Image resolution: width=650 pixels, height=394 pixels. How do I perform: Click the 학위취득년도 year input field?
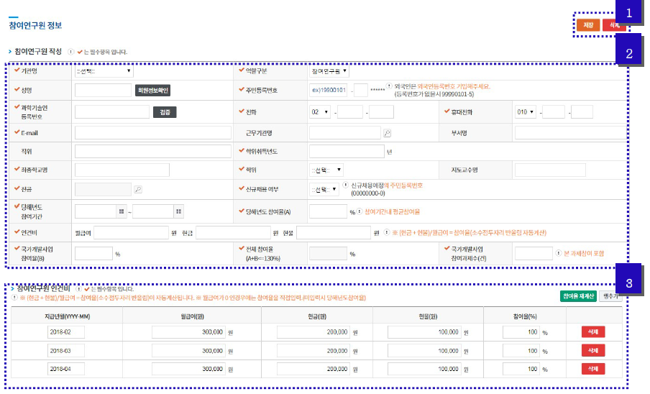[x=347, y=151]
